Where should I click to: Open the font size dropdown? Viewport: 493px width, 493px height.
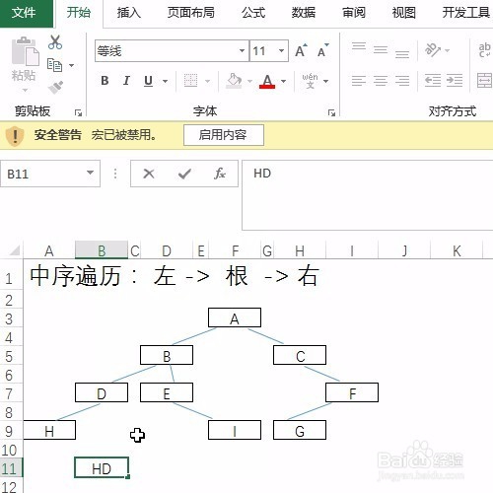coord(281,50)
